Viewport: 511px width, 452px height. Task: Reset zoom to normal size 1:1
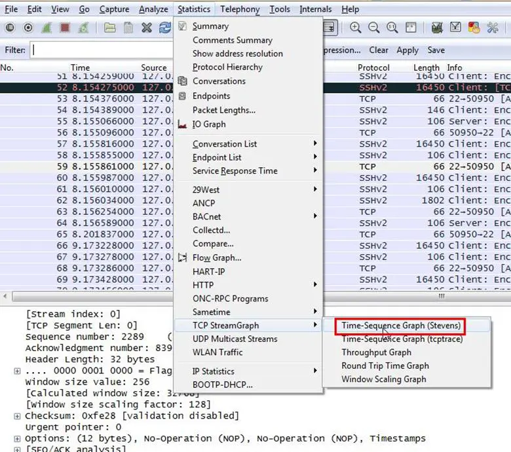coord(392,28)
